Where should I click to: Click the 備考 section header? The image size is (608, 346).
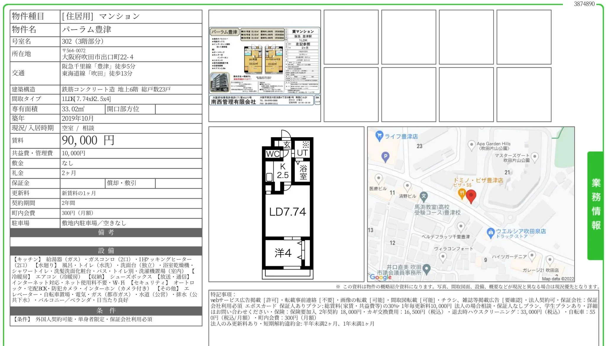[106, 232]
